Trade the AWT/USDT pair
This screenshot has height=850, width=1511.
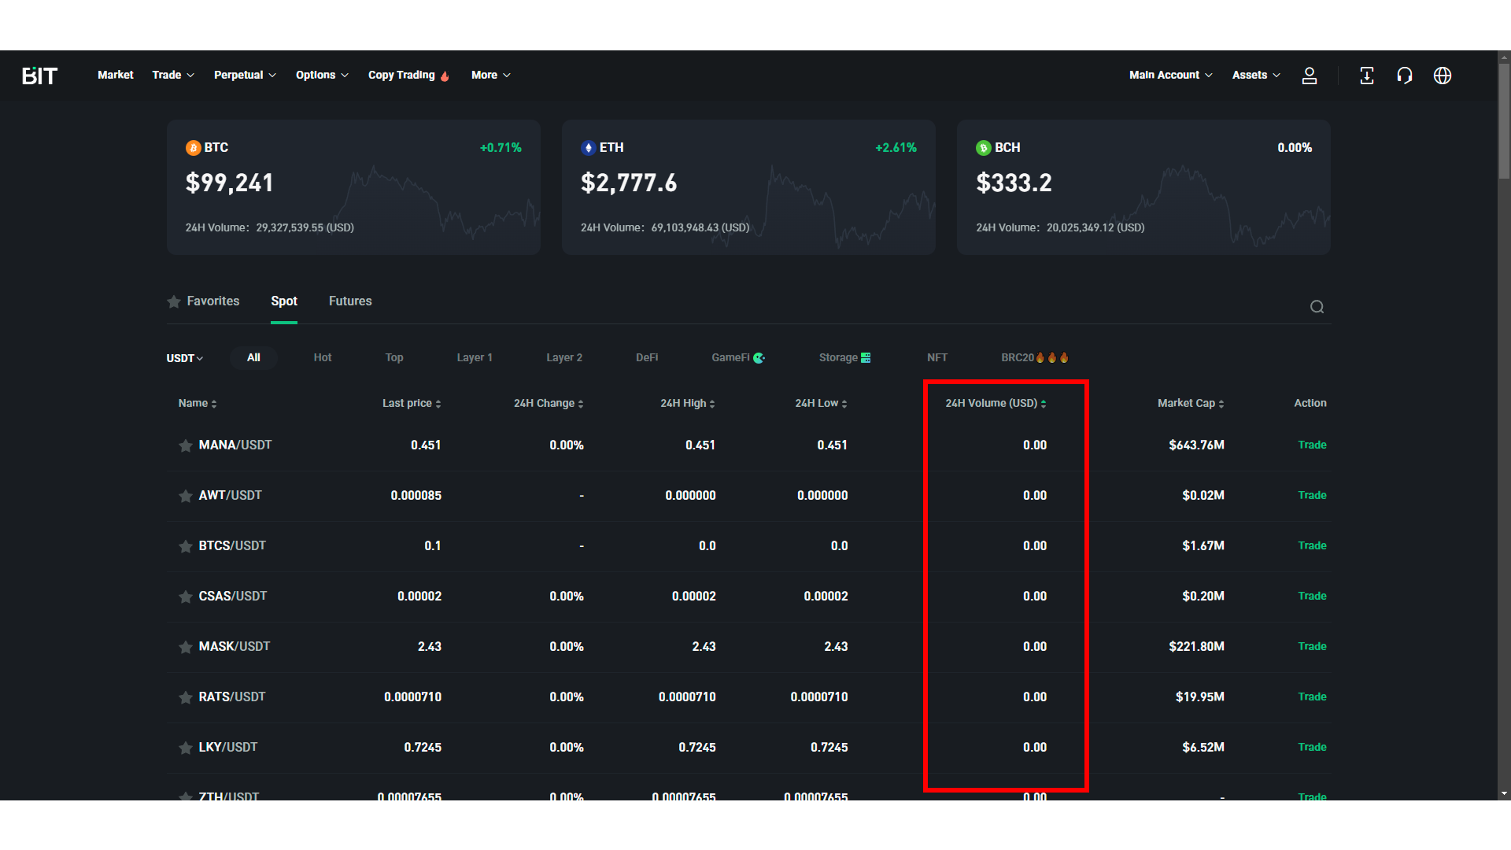(x=1312, y=496)
